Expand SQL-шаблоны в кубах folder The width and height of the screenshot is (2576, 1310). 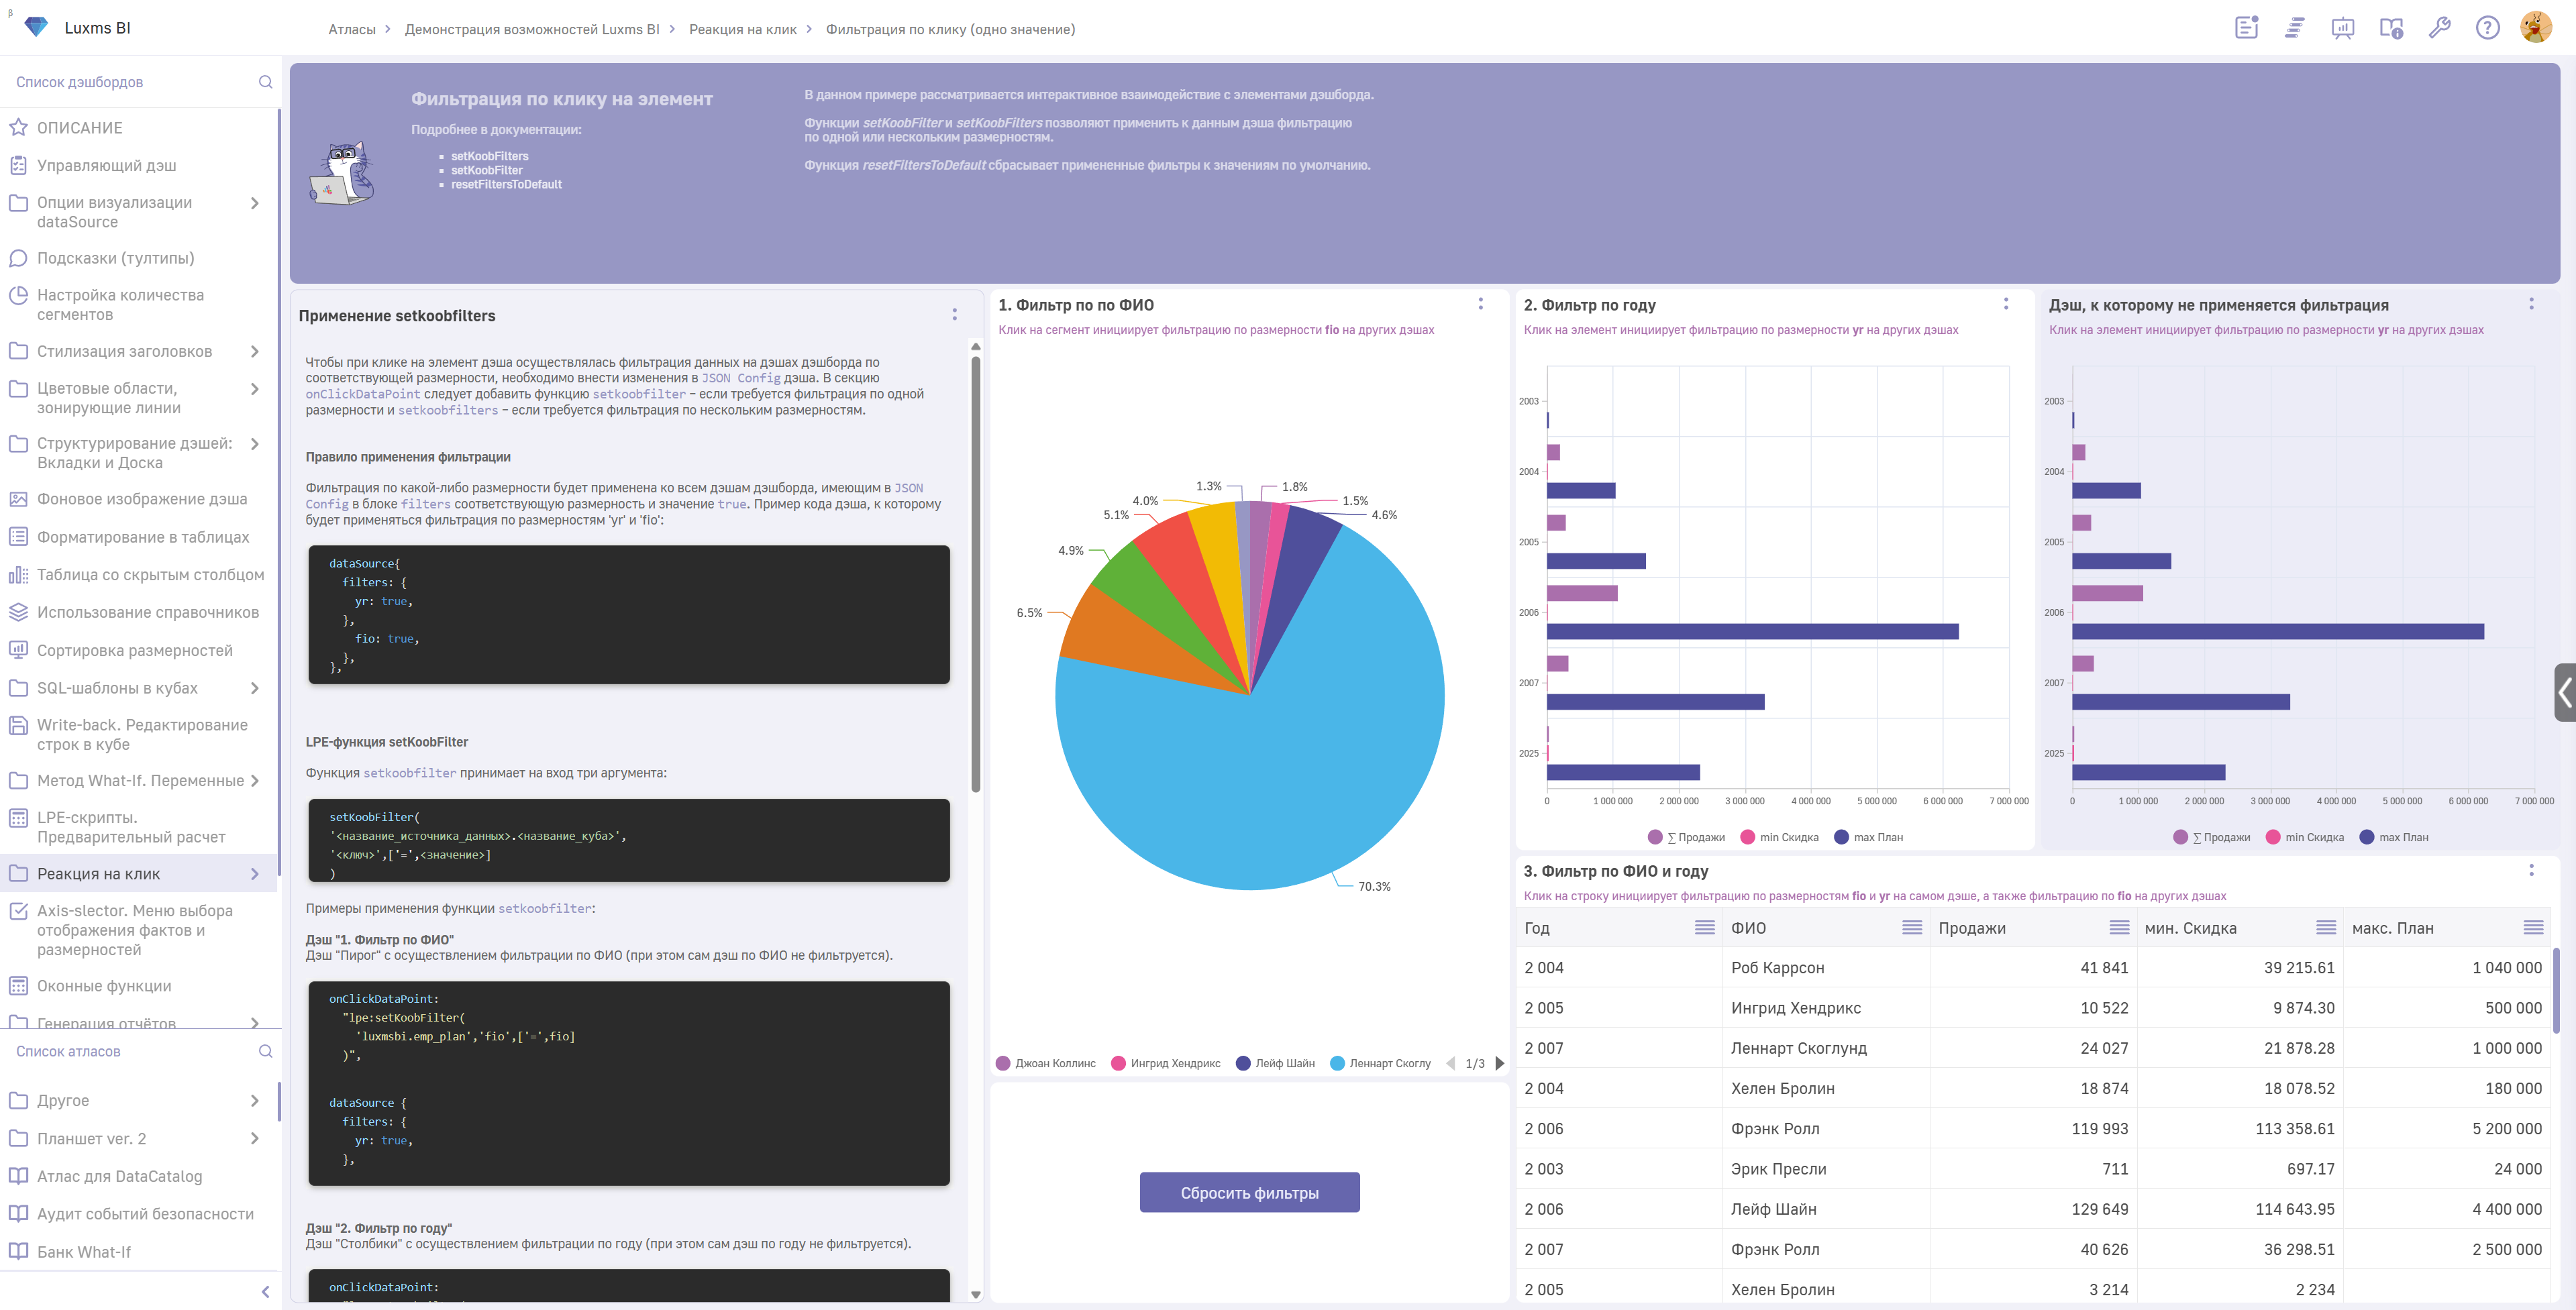pos(254,688)
